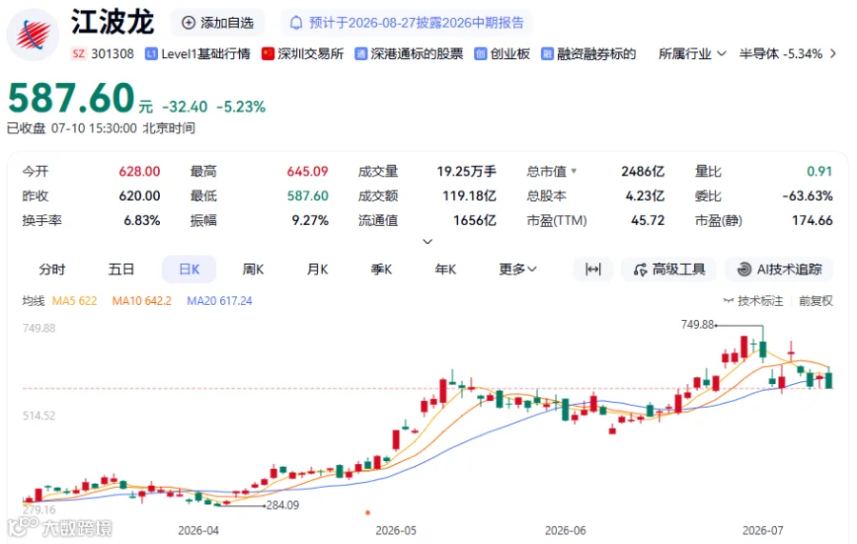Click the 最低 587.60 value
Image resolution: width=857 pixels, height=544 pixels.
308,195
